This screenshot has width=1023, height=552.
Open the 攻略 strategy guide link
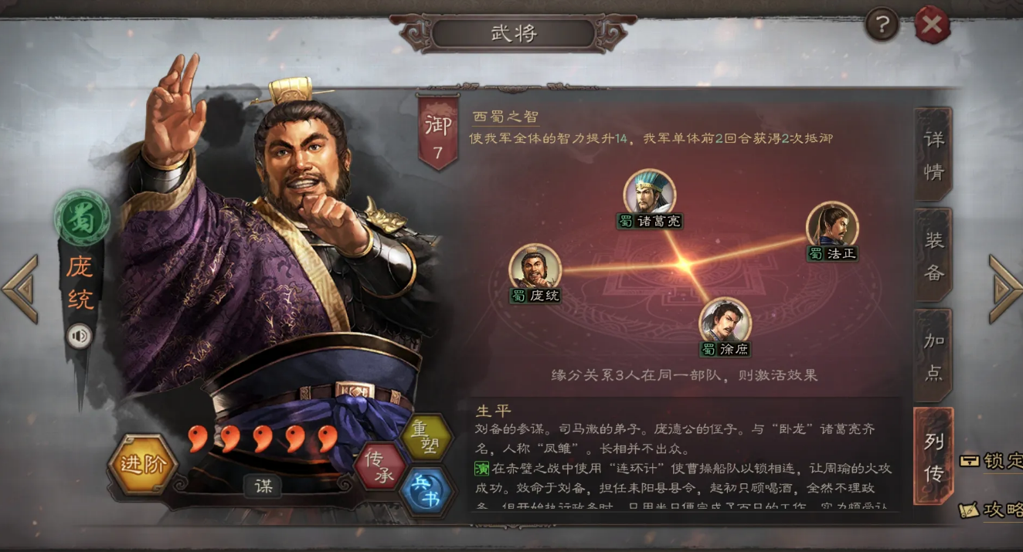pos(991,510)
